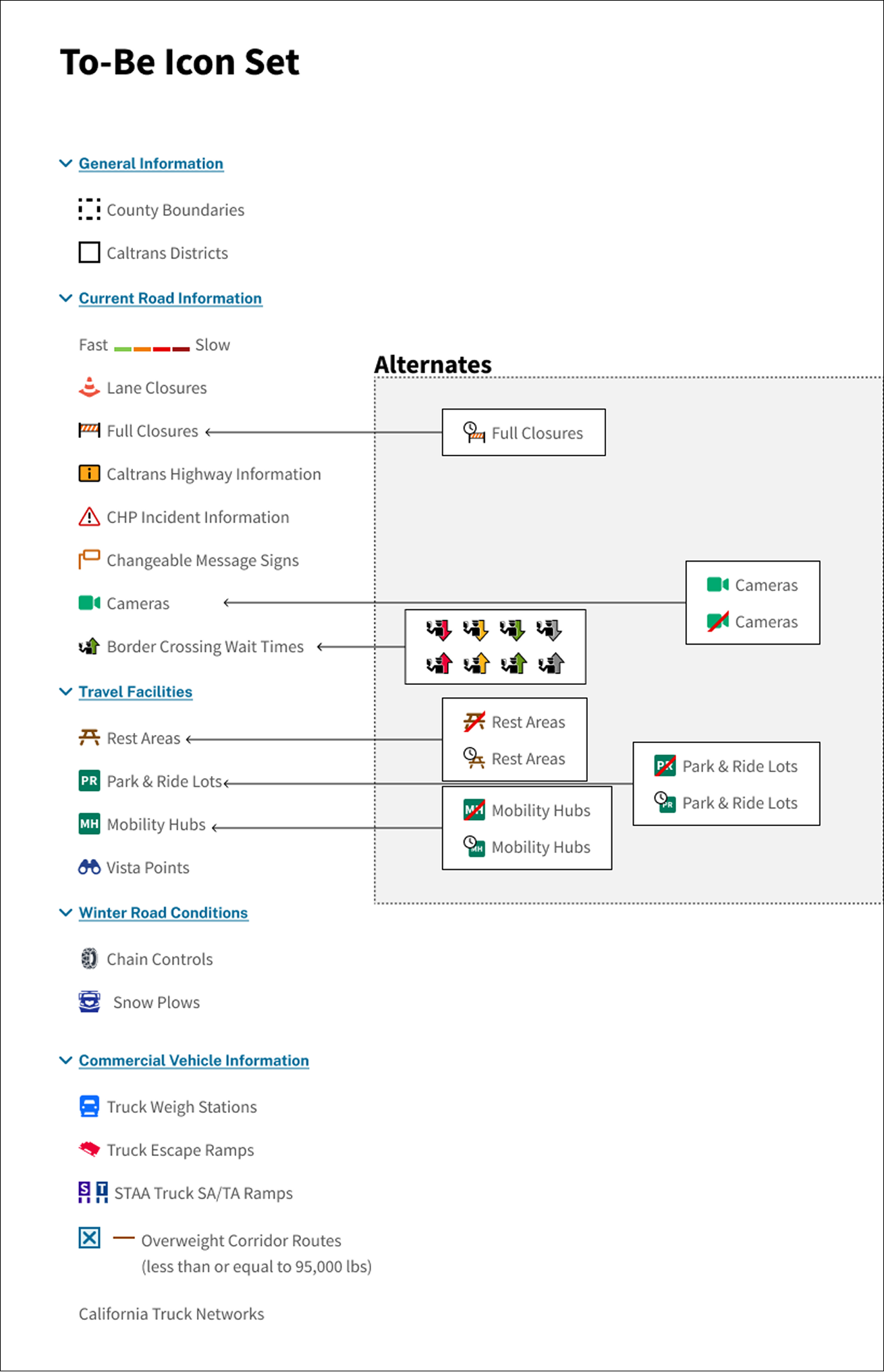The height and width of the screenshot is (1372, 884).
Task: Select the Truck Weigh Stations item
Action: tap(167, 1107)
